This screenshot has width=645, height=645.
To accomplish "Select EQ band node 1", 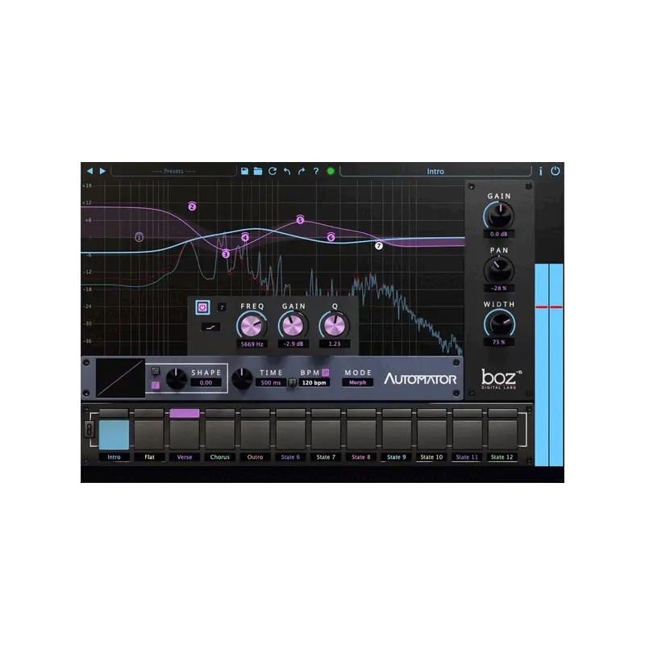I will (139, 237).
